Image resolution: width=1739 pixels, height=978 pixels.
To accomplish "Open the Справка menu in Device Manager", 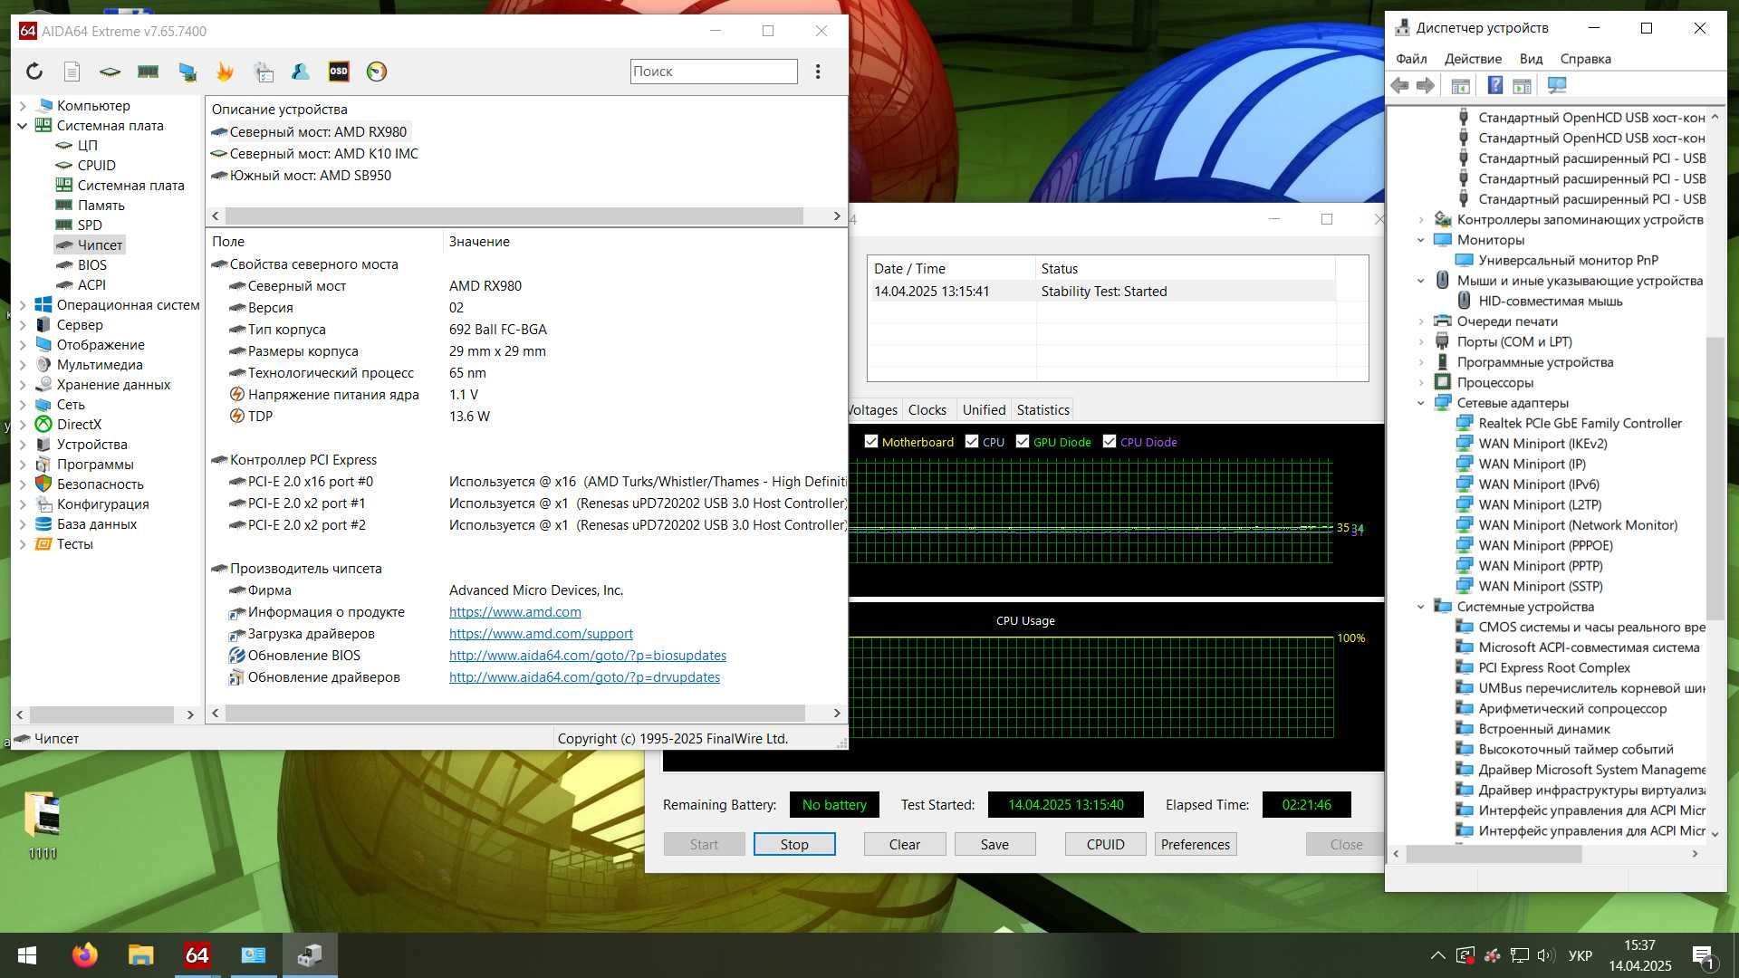I will click(x=1585, y=58).
